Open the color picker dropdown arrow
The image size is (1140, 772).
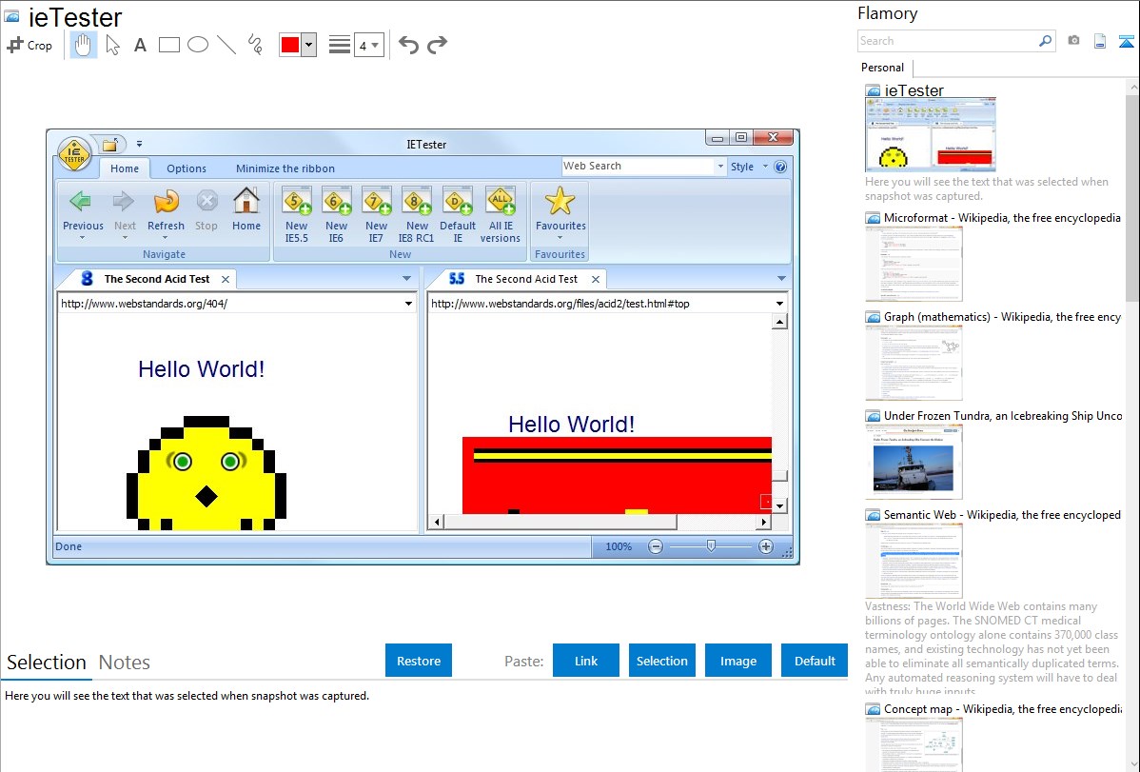click(x=309, y=45)
